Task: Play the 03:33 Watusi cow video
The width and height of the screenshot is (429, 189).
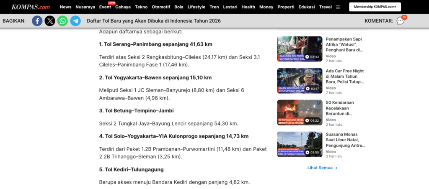Action: pyautogui.click(x=299, y=49)
